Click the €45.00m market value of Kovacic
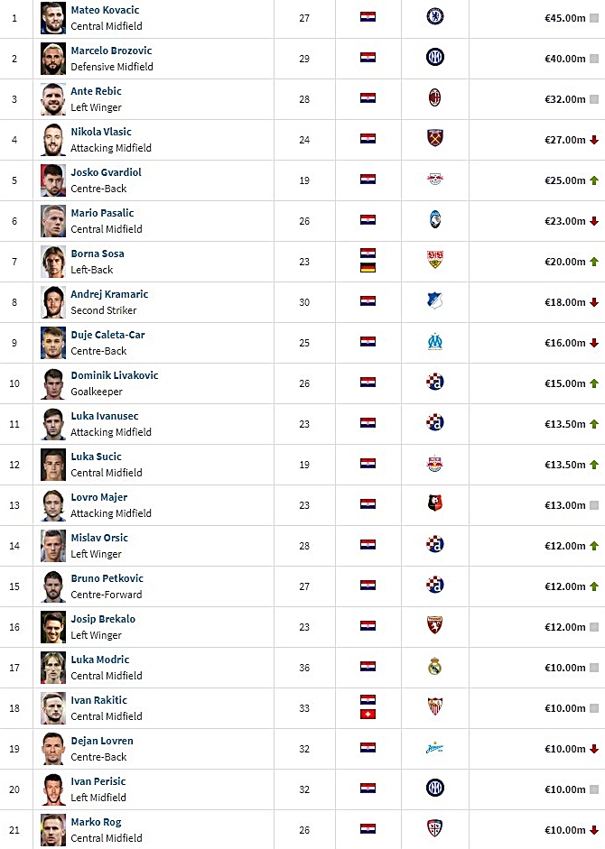Viewport: 605px width, 849px height. pyautogui.click(x=565, y=18)
